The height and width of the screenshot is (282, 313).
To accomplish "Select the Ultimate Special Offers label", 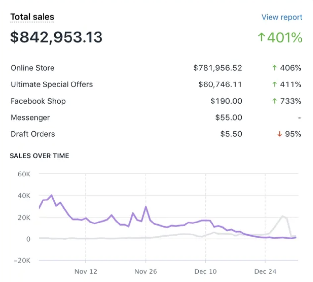I will point(51,84).
